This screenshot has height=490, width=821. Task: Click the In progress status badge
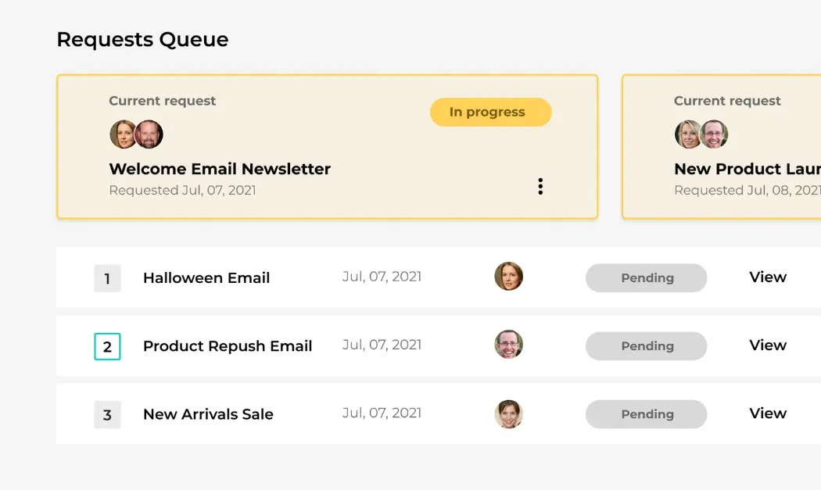490,112
